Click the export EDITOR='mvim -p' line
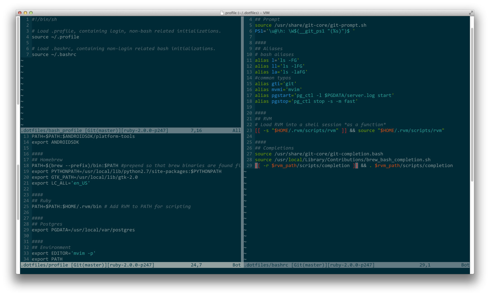490x296 pixels. pos(64,253)
